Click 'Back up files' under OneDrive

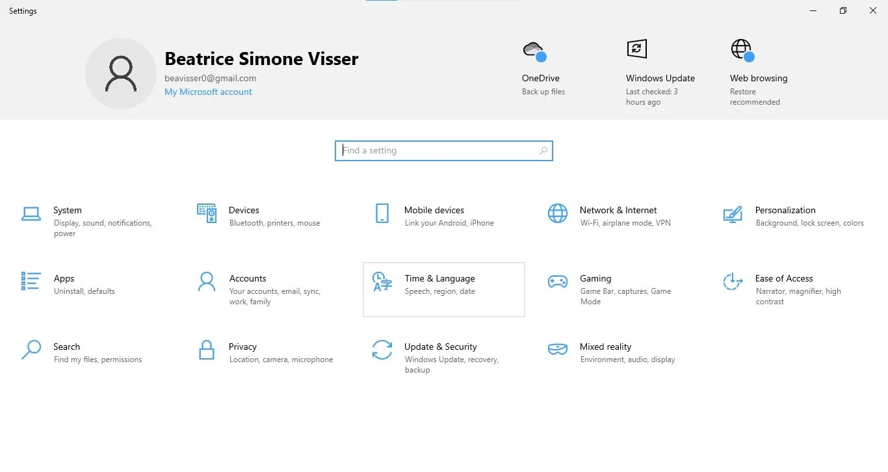tap(543, 92)
